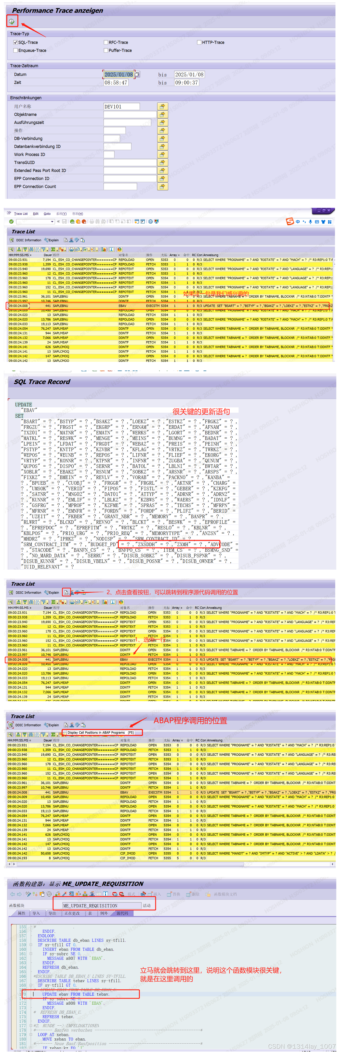This screenshot has width=337, height=1052.
Task: Click the Display Call Positions icon beside Explain
Action: tap(66, 592)
